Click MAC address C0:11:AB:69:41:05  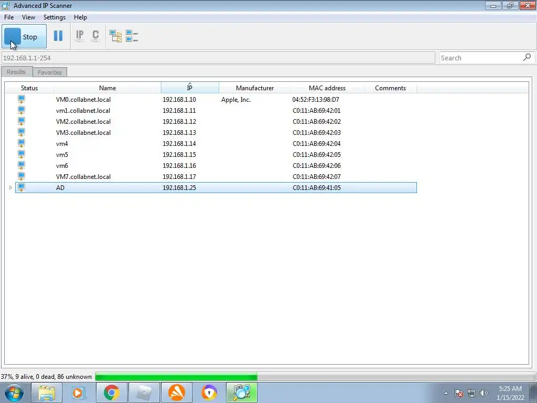click(x=316, y=187)
